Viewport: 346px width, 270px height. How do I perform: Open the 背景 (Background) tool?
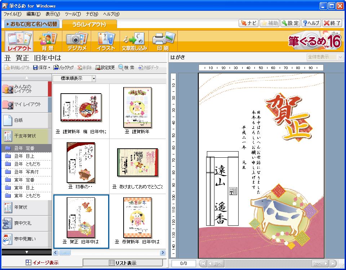48,41
